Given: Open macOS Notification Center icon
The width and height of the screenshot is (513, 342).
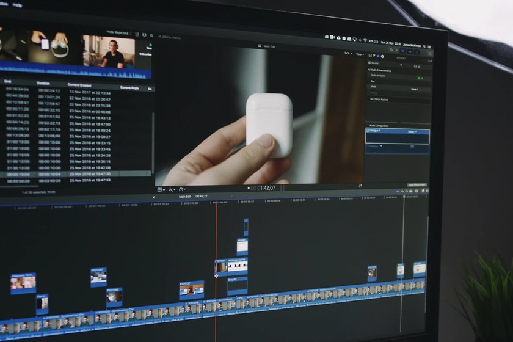Looking at the screenshot, I should (x=429, y=47).
